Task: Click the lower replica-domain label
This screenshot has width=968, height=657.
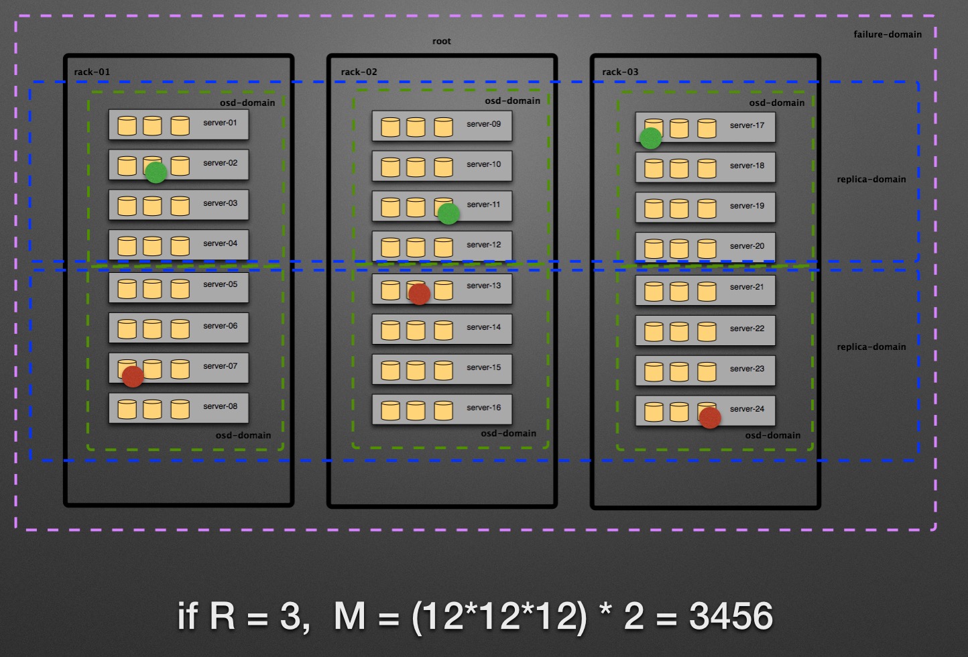Action: click(x=871, y=347)
